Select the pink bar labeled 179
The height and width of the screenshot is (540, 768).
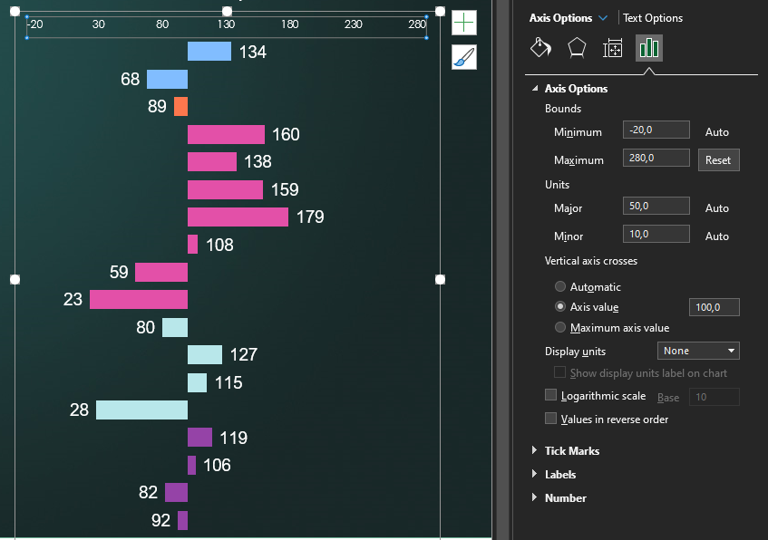[238, 217]
